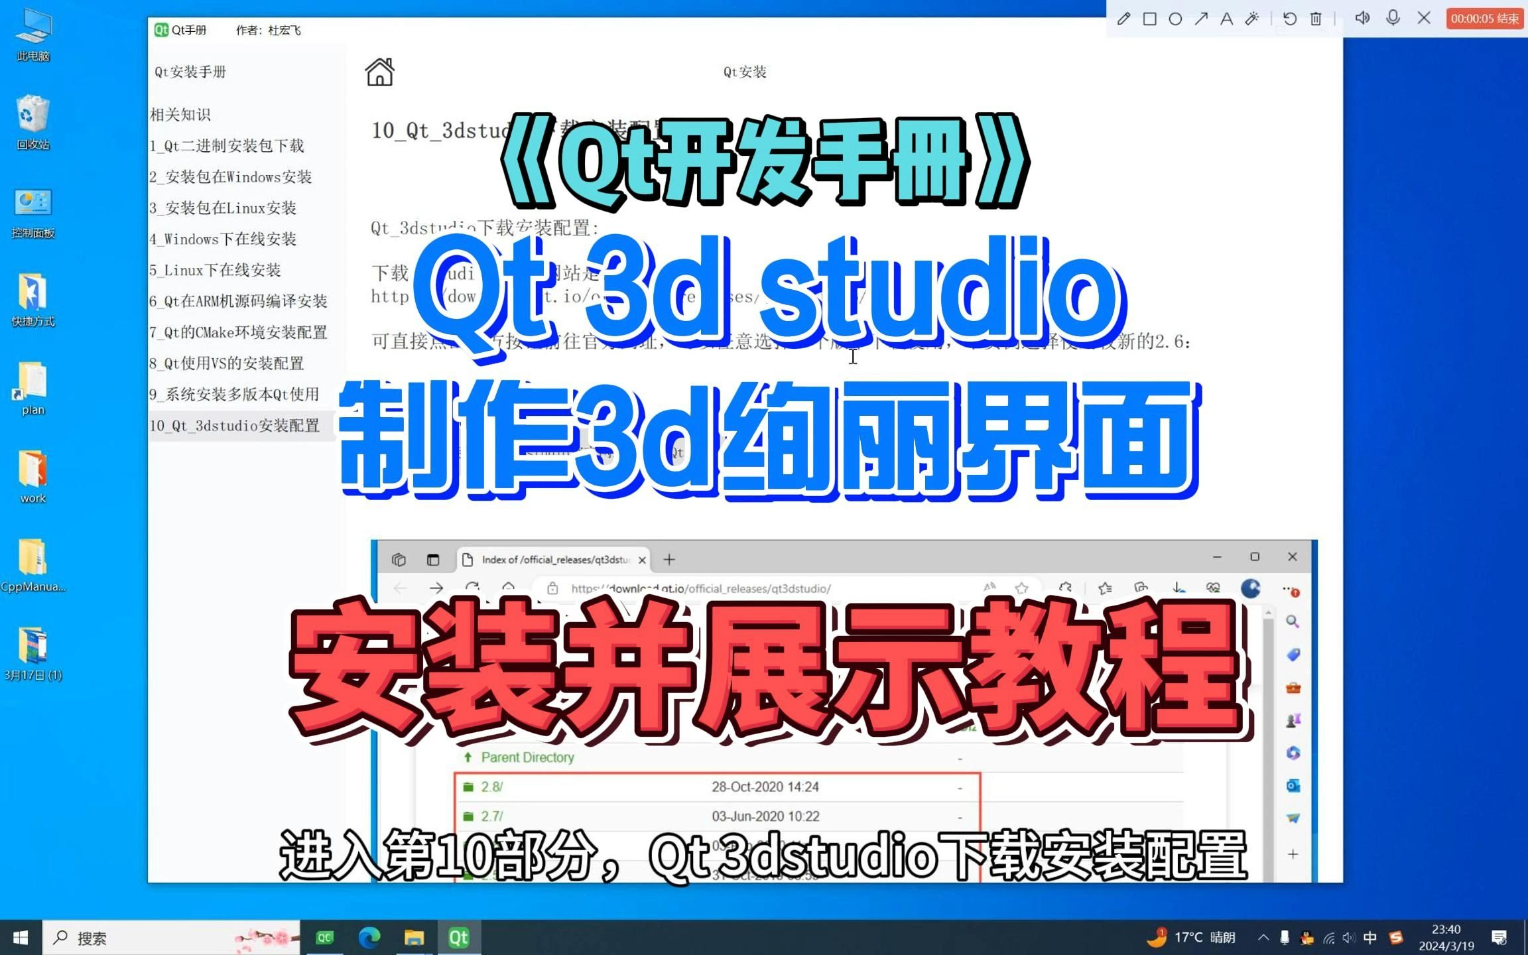Screen dimensions: 1528x955
Task: Open Qt Creator from the taskbar
Action: [x=325, y=938]
